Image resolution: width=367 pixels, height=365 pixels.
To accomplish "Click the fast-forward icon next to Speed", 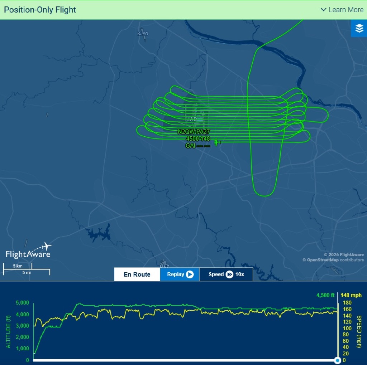I will pyautogui.click(x=229, y=274).
